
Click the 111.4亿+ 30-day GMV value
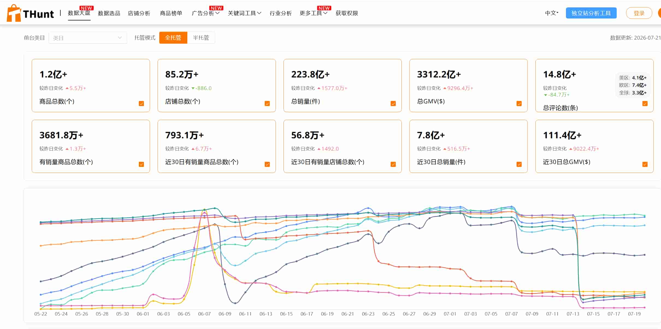tap(562, 135)
